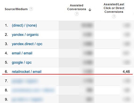Select the 4,46 ratio value for retailrocket

pos(126,72)
